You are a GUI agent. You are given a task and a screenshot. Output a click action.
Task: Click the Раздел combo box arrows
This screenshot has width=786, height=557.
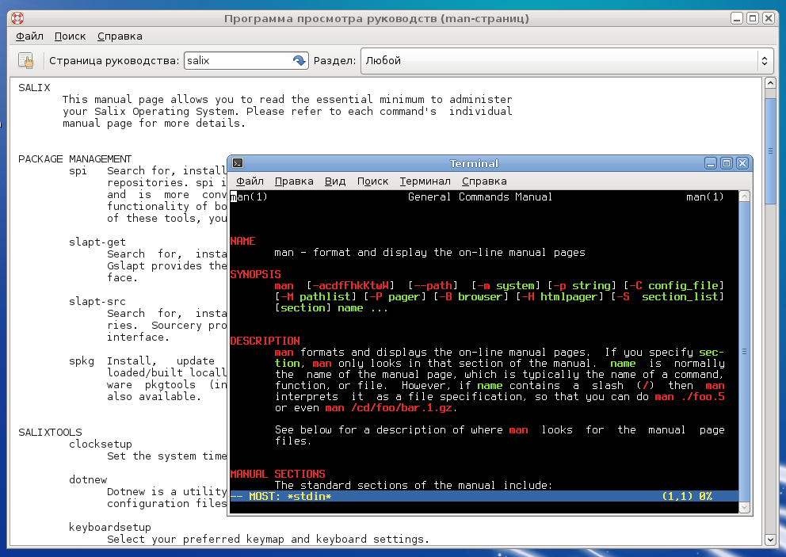click(x=765, y=61)
